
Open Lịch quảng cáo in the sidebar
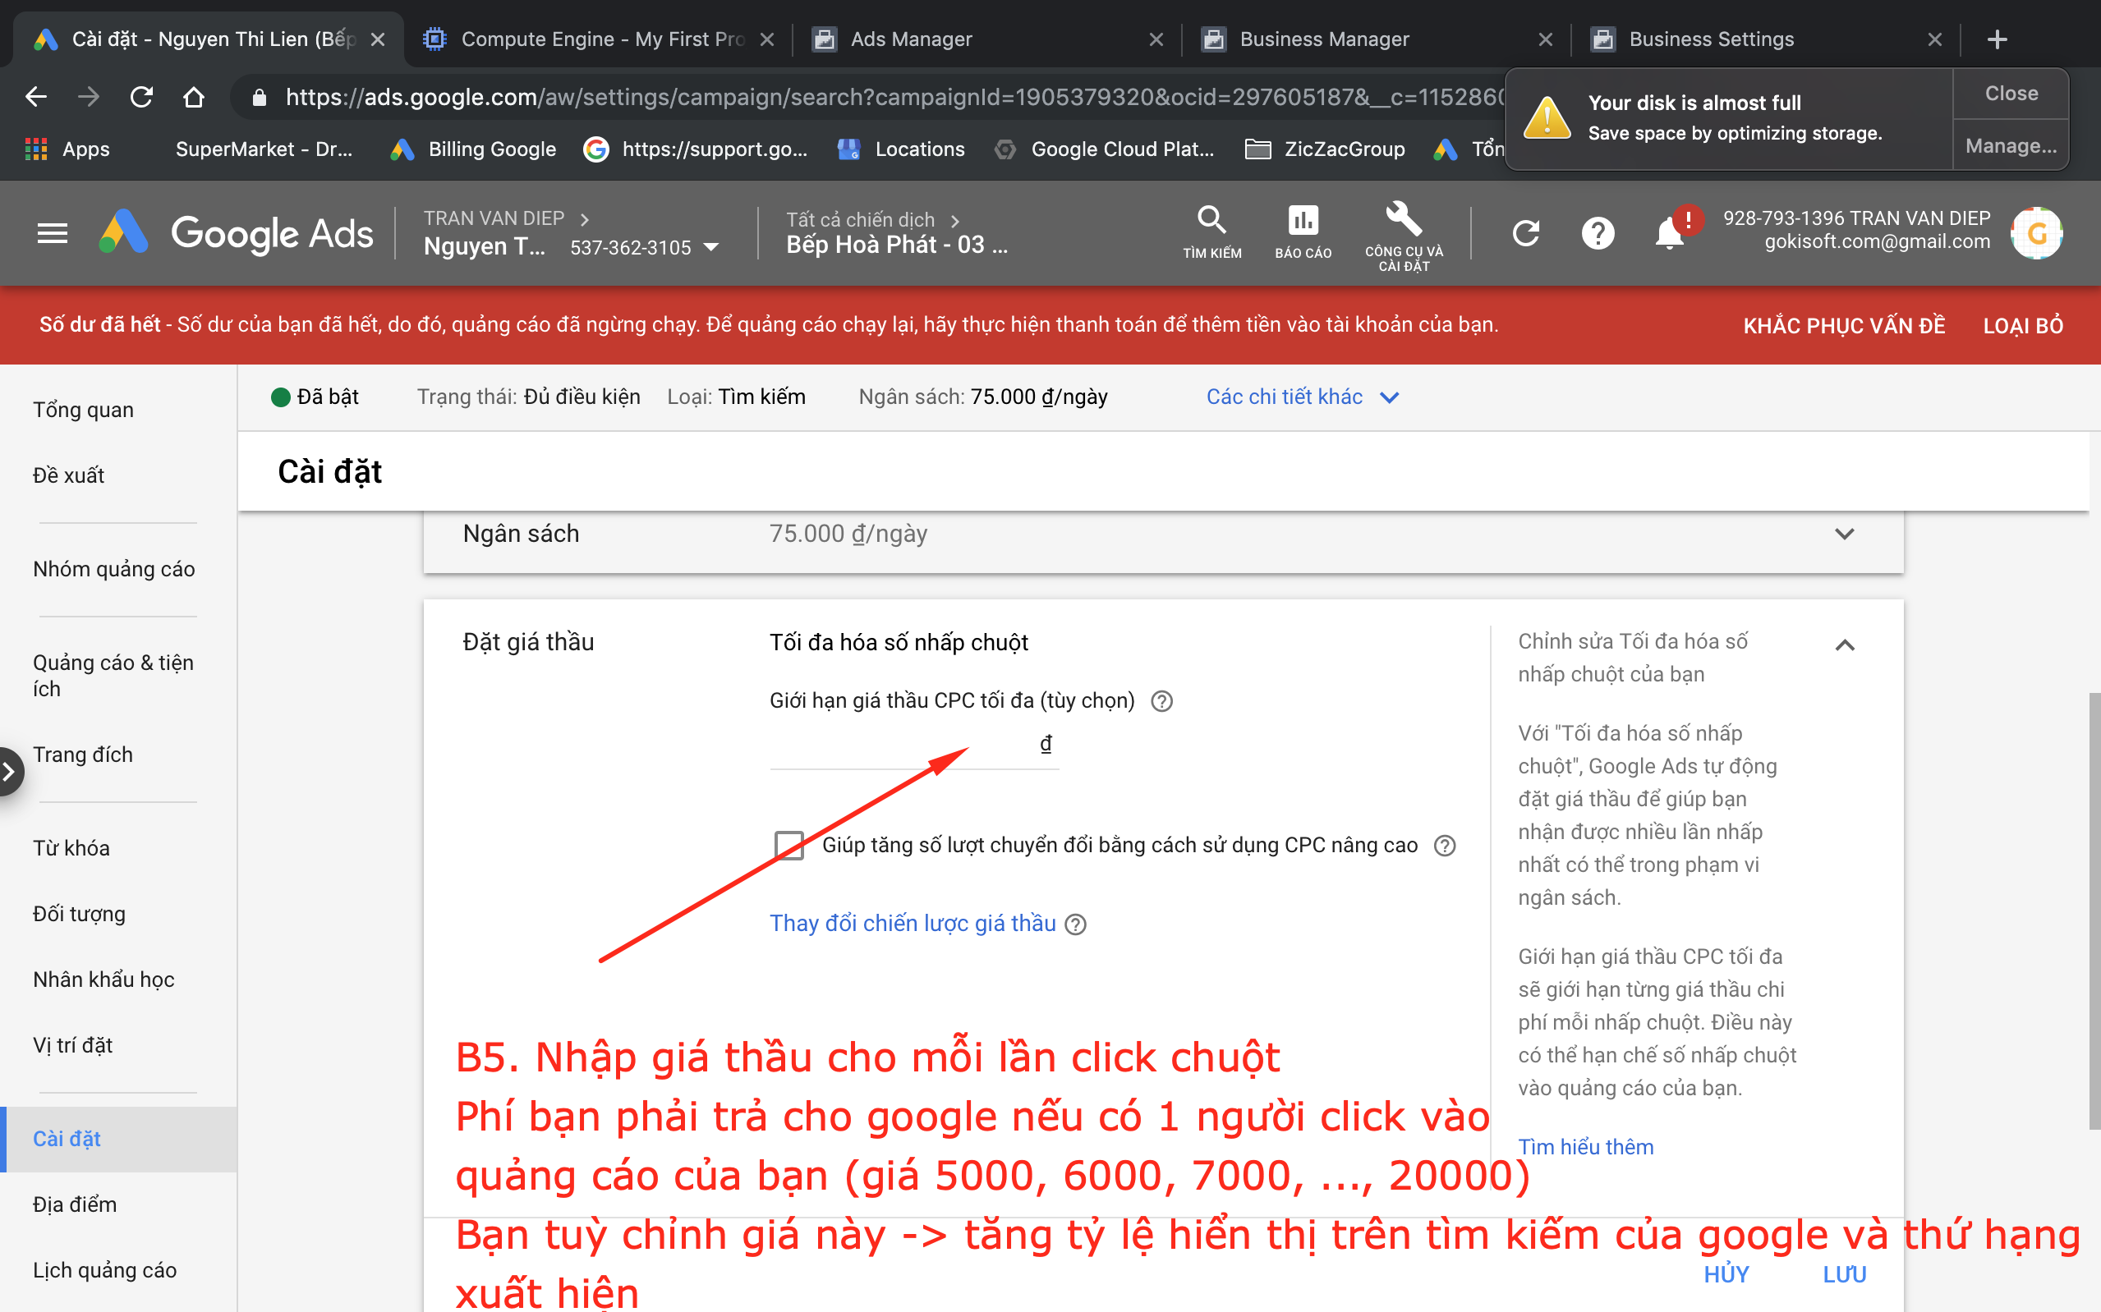pos(104,1270)
